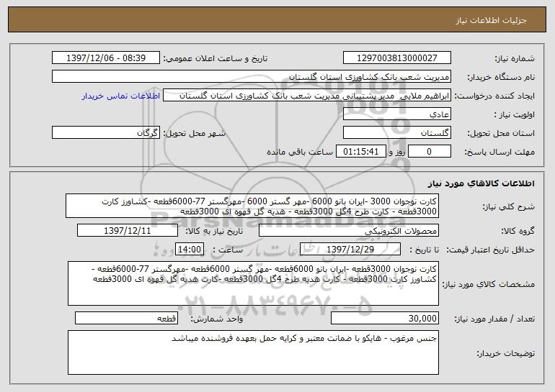Screen dimensions: 555x392
Task: Click the label تا تاریخ
Action: [424, 250]
